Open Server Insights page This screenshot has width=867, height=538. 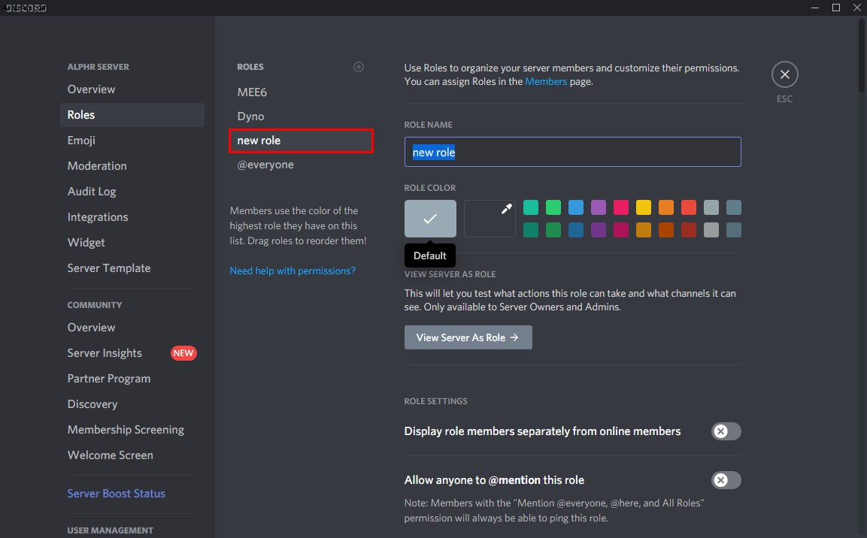point(132,353)
